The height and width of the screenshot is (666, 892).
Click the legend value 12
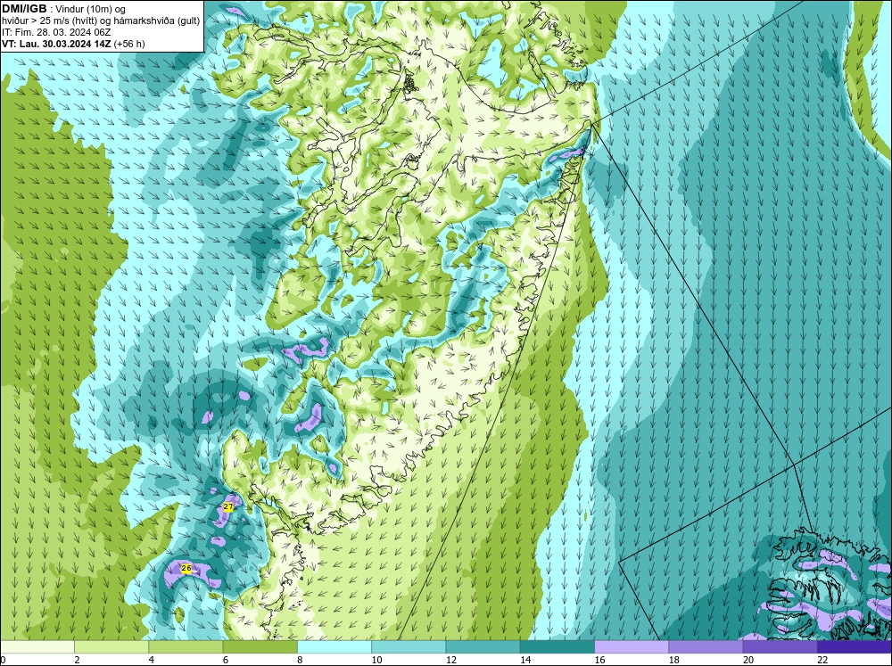click(x=450, y=659)
